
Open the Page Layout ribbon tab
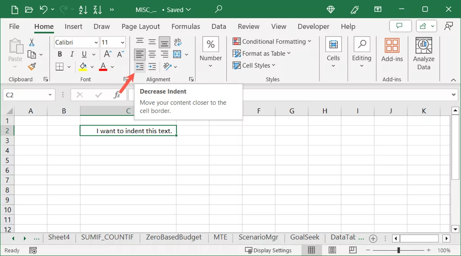tap(140, 27)
